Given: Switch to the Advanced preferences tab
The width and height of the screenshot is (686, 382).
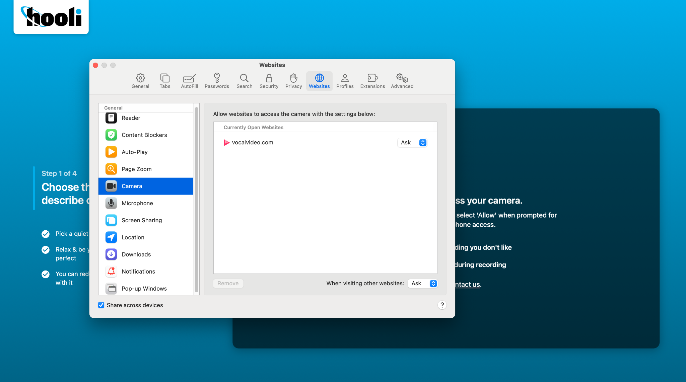Looking at the screenshot, I should [402, 81].
